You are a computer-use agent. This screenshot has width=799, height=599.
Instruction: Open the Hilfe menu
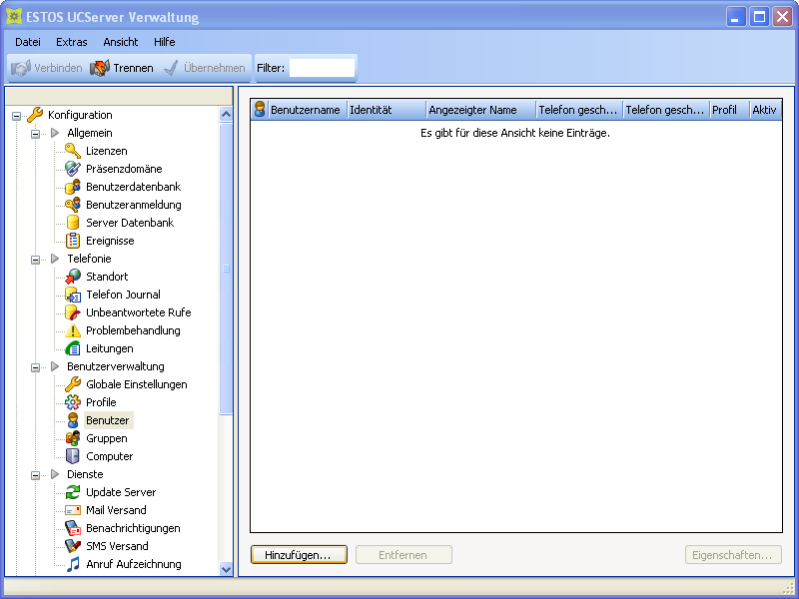pyautogui.click(x=165, y=42)
